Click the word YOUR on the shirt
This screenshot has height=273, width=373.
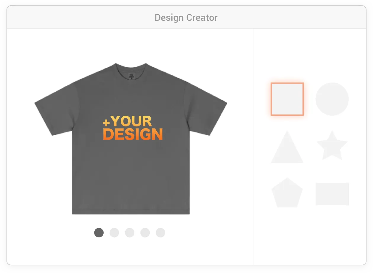coord(131,121)
